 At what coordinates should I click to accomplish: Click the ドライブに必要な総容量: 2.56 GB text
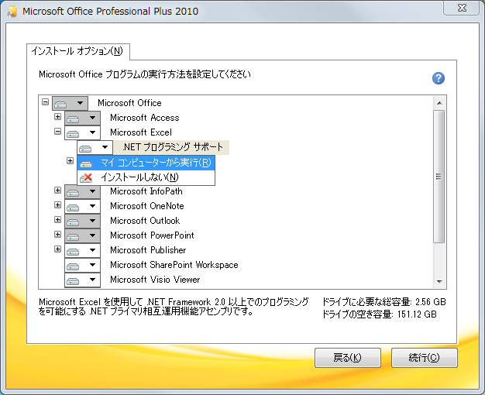coord(384,302)
